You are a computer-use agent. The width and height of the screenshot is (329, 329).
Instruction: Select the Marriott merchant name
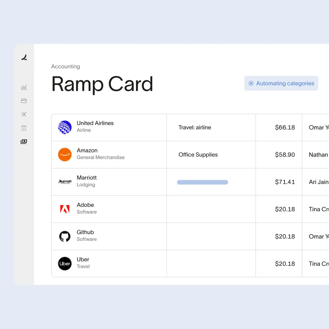[87, 178]
